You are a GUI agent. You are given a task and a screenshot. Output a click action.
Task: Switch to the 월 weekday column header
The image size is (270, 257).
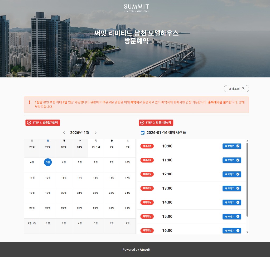[x=48, y=141]
